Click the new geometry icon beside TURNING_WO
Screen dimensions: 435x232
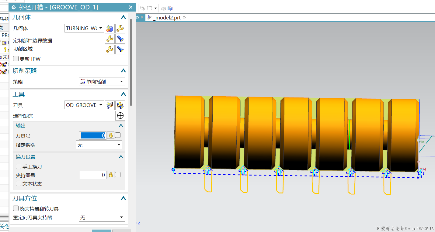110,29
